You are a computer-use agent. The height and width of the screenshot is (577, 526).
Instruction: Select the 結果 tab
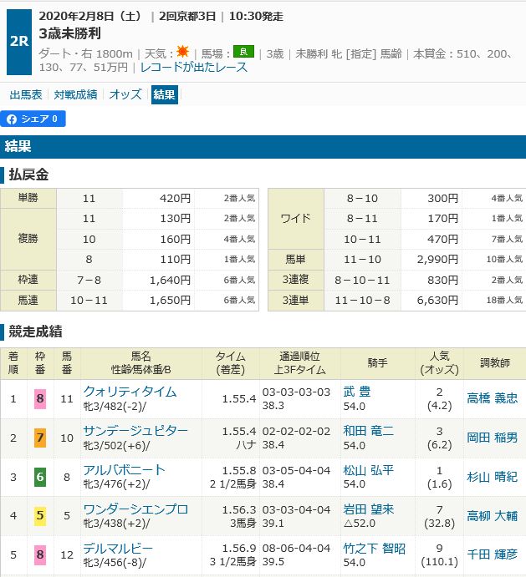[165, 94]
